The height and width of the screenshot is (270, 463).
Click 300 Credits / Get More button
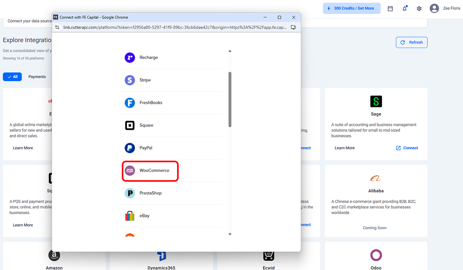351,8
